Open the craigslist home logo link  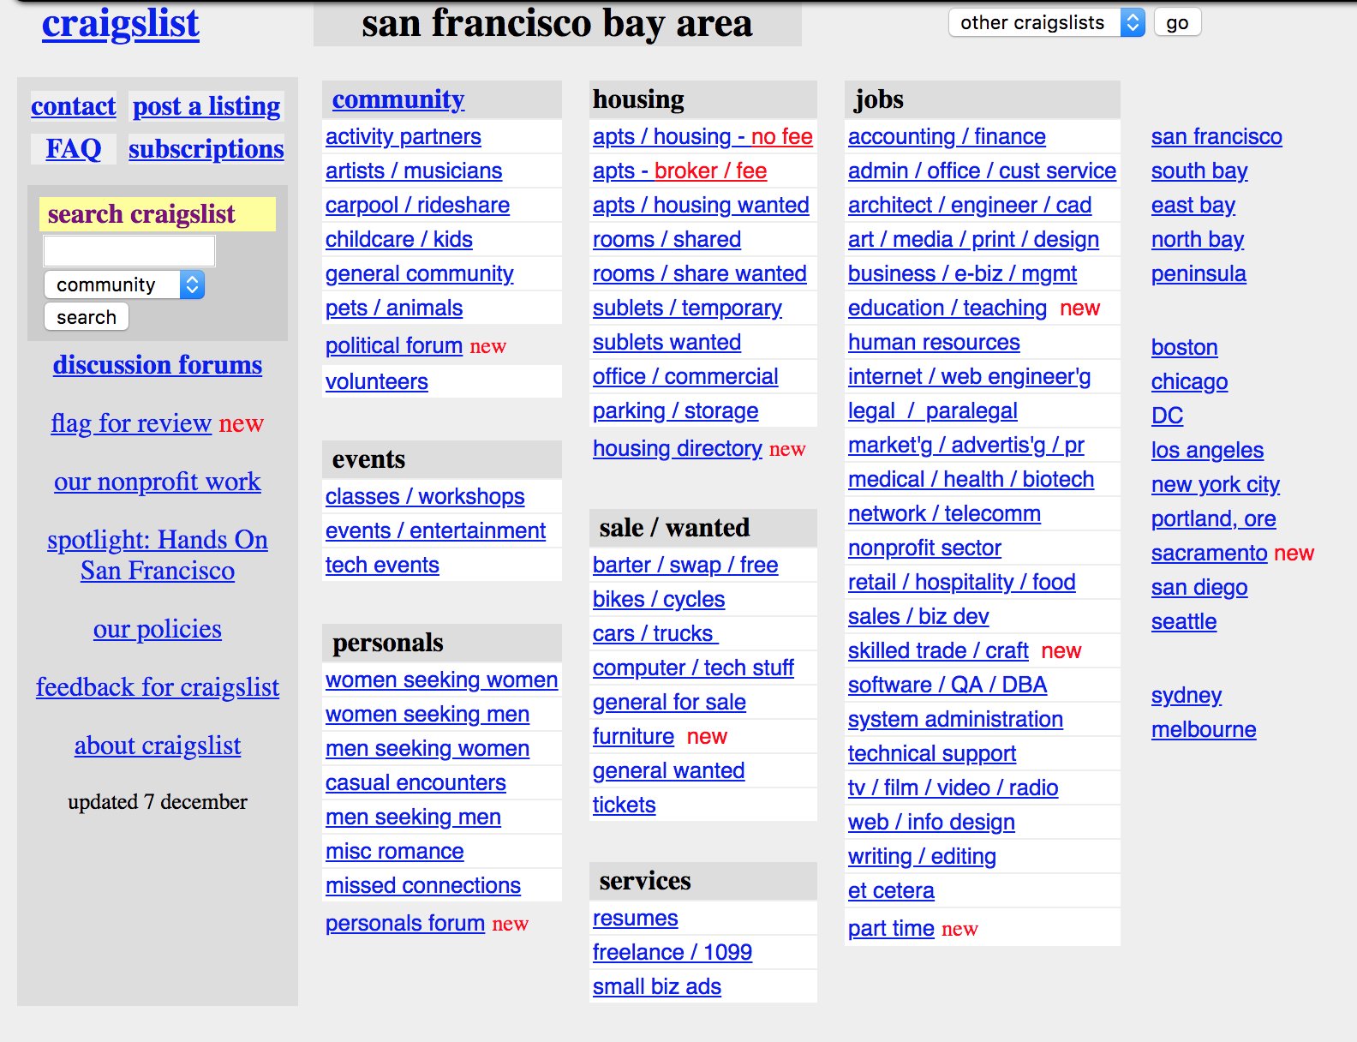point(121,23)
